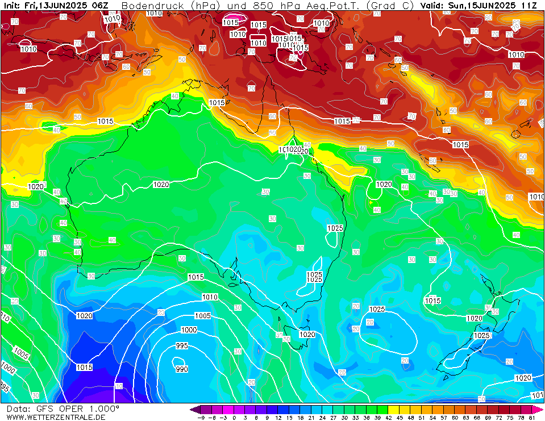The width and height of the screenshot is (545, 421).
Task: Click the 57 value on the color scale
Action: click(x=444, y=418)
